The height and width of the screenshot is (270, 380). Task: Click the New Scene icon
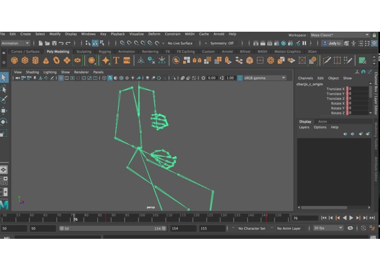(40, 43)
